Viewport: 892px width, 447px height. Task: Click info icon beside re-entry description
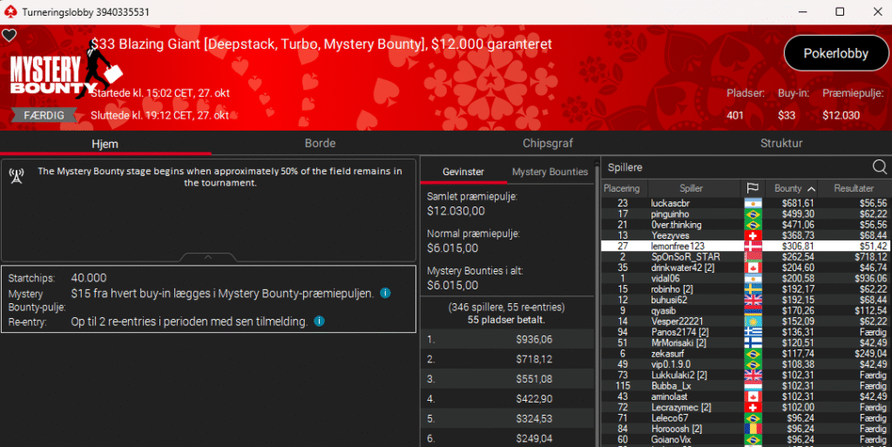[319, 322]
